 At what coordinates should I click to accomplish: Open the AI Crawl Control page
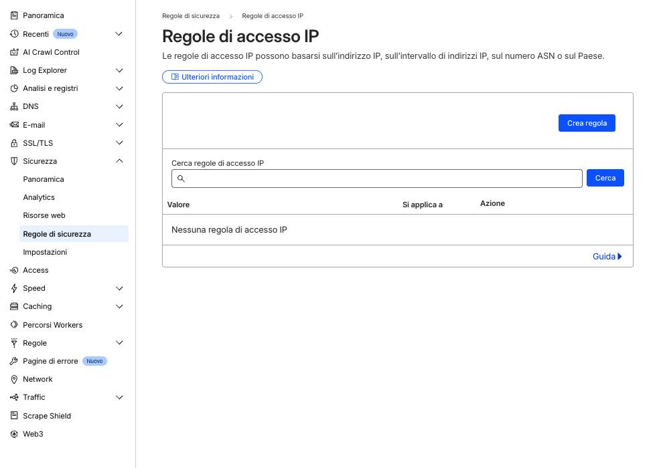point(51,52)
